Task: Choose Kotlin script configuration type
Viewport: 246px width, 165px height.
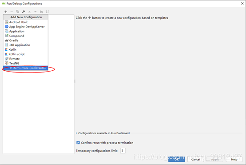Action: (26, 54)
